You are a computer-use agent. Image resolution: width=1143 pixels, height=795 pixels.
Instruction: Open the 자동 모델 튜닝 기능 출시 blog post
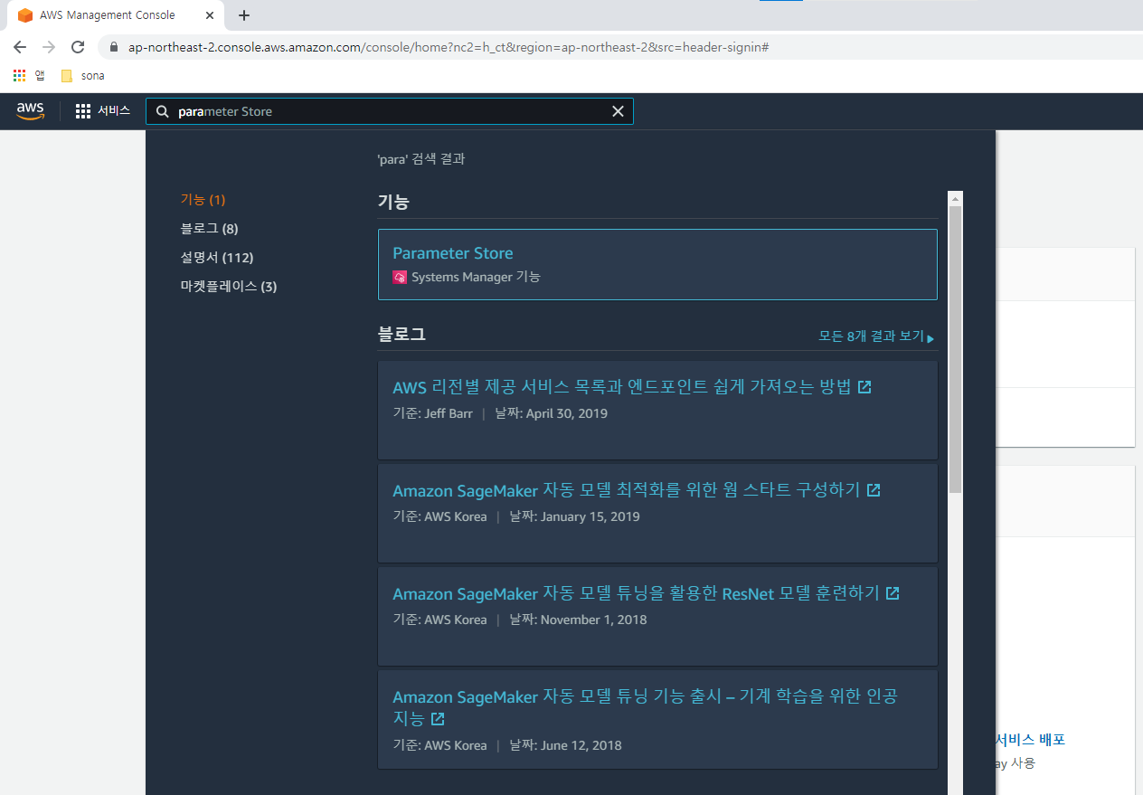tap(645, 707)
